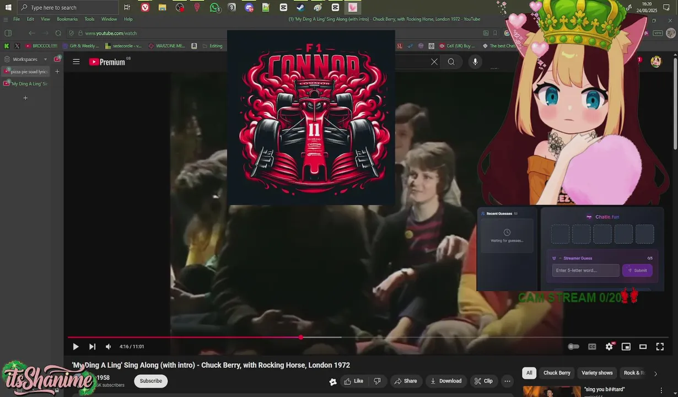Search with your voice microphone
The height and width of the screenshot is (397, 678).
[x=475, y=62]
